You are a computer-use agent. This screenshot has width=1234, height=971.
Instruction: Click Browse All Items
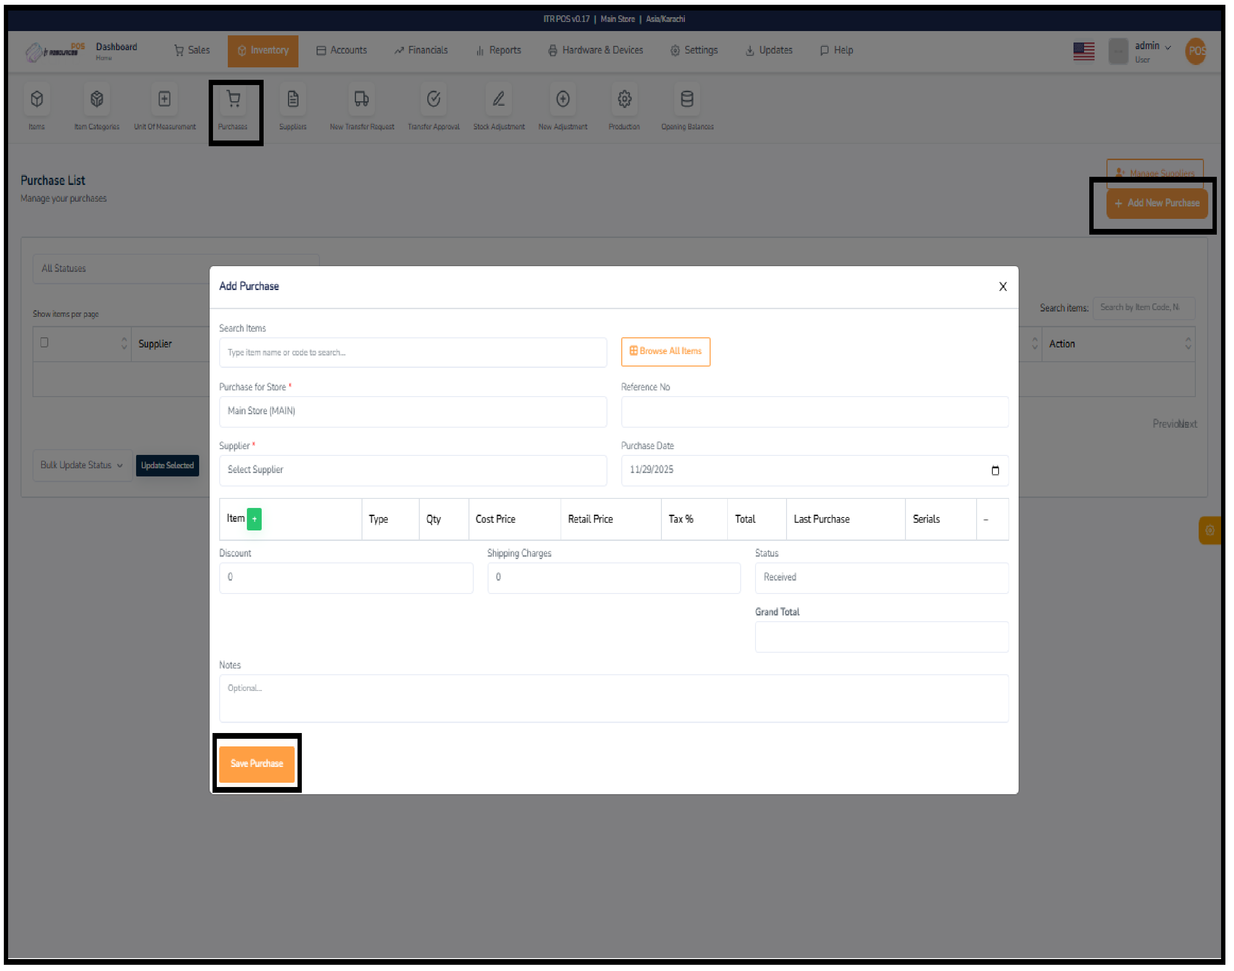click(665, 351)
